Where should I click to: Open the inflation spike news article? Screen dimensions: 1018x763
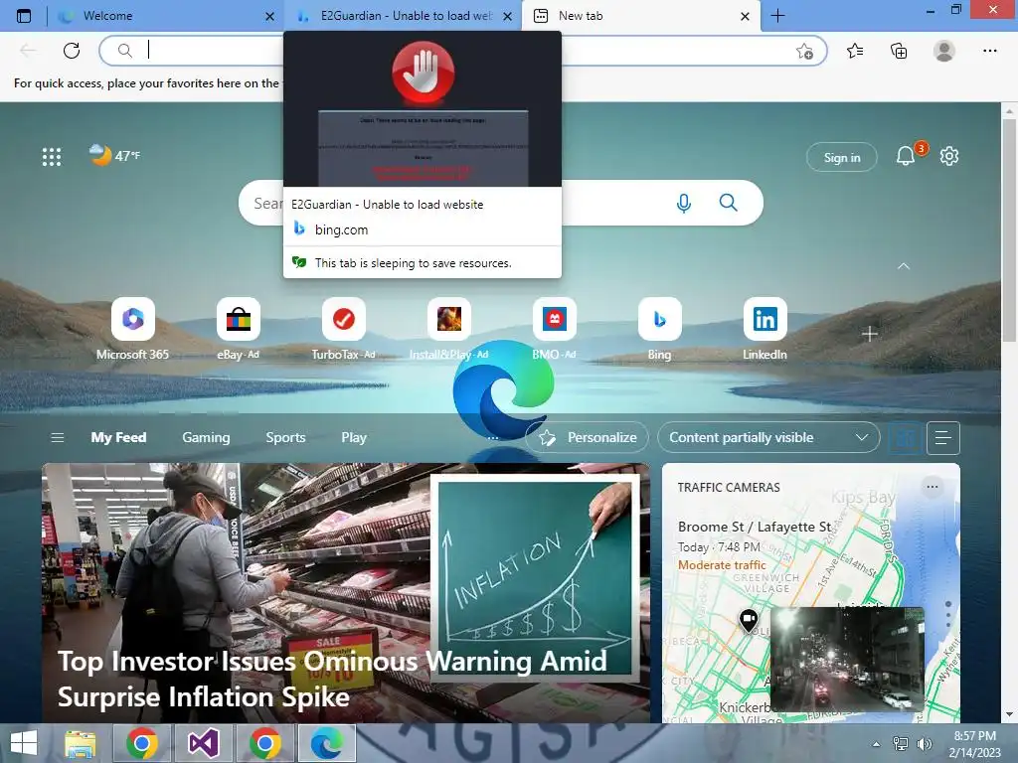[x=345, y=592]
